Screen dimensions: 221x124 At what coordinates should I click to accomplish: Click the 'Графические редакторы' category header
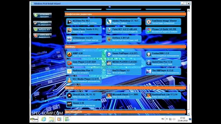(125, 14)
